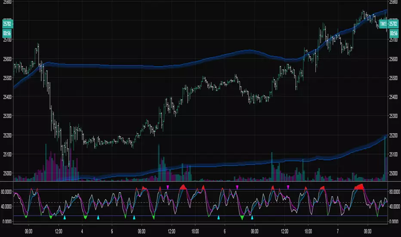The height and width of the screenshot is (237, 401).
Task: Click 25300 on the right price axis
Action: tap(394, 116)
